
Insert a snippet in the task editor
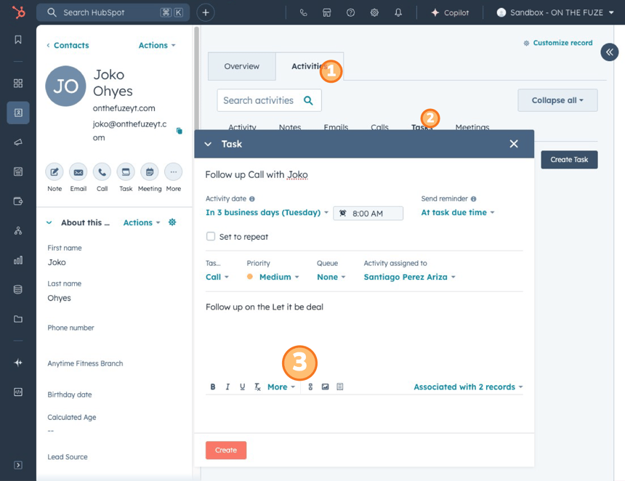coord(340,387)
